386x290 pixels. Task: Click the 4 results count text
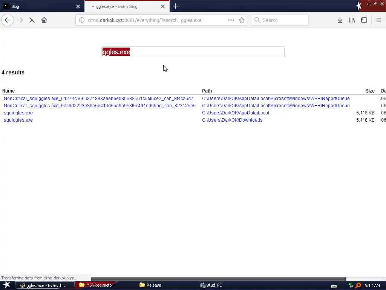tap(13, 72)
